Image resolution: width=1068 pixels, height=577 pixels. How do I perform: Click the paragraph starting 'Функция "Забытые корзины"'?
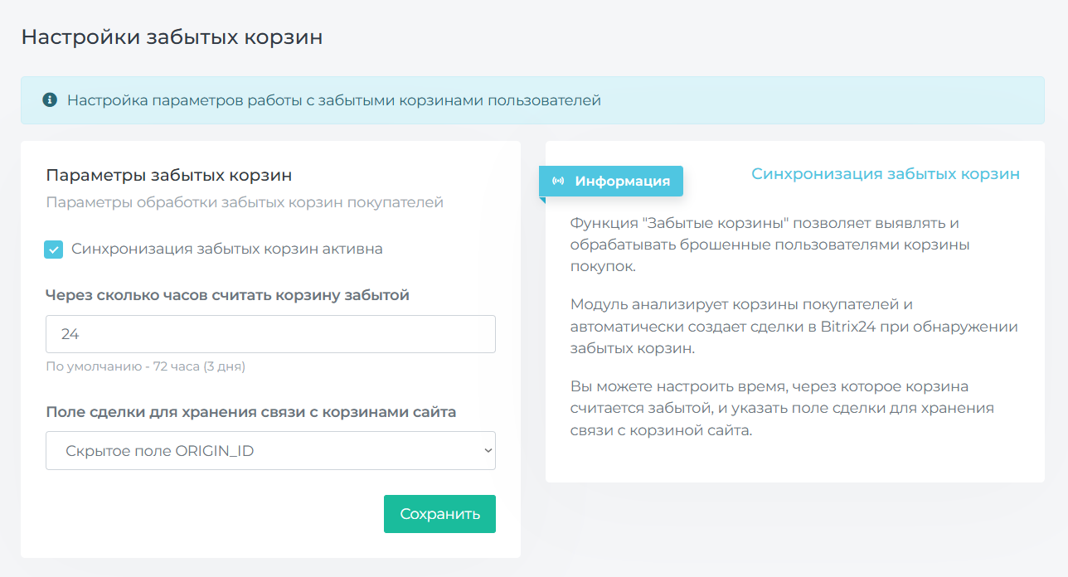coord(769,245)
